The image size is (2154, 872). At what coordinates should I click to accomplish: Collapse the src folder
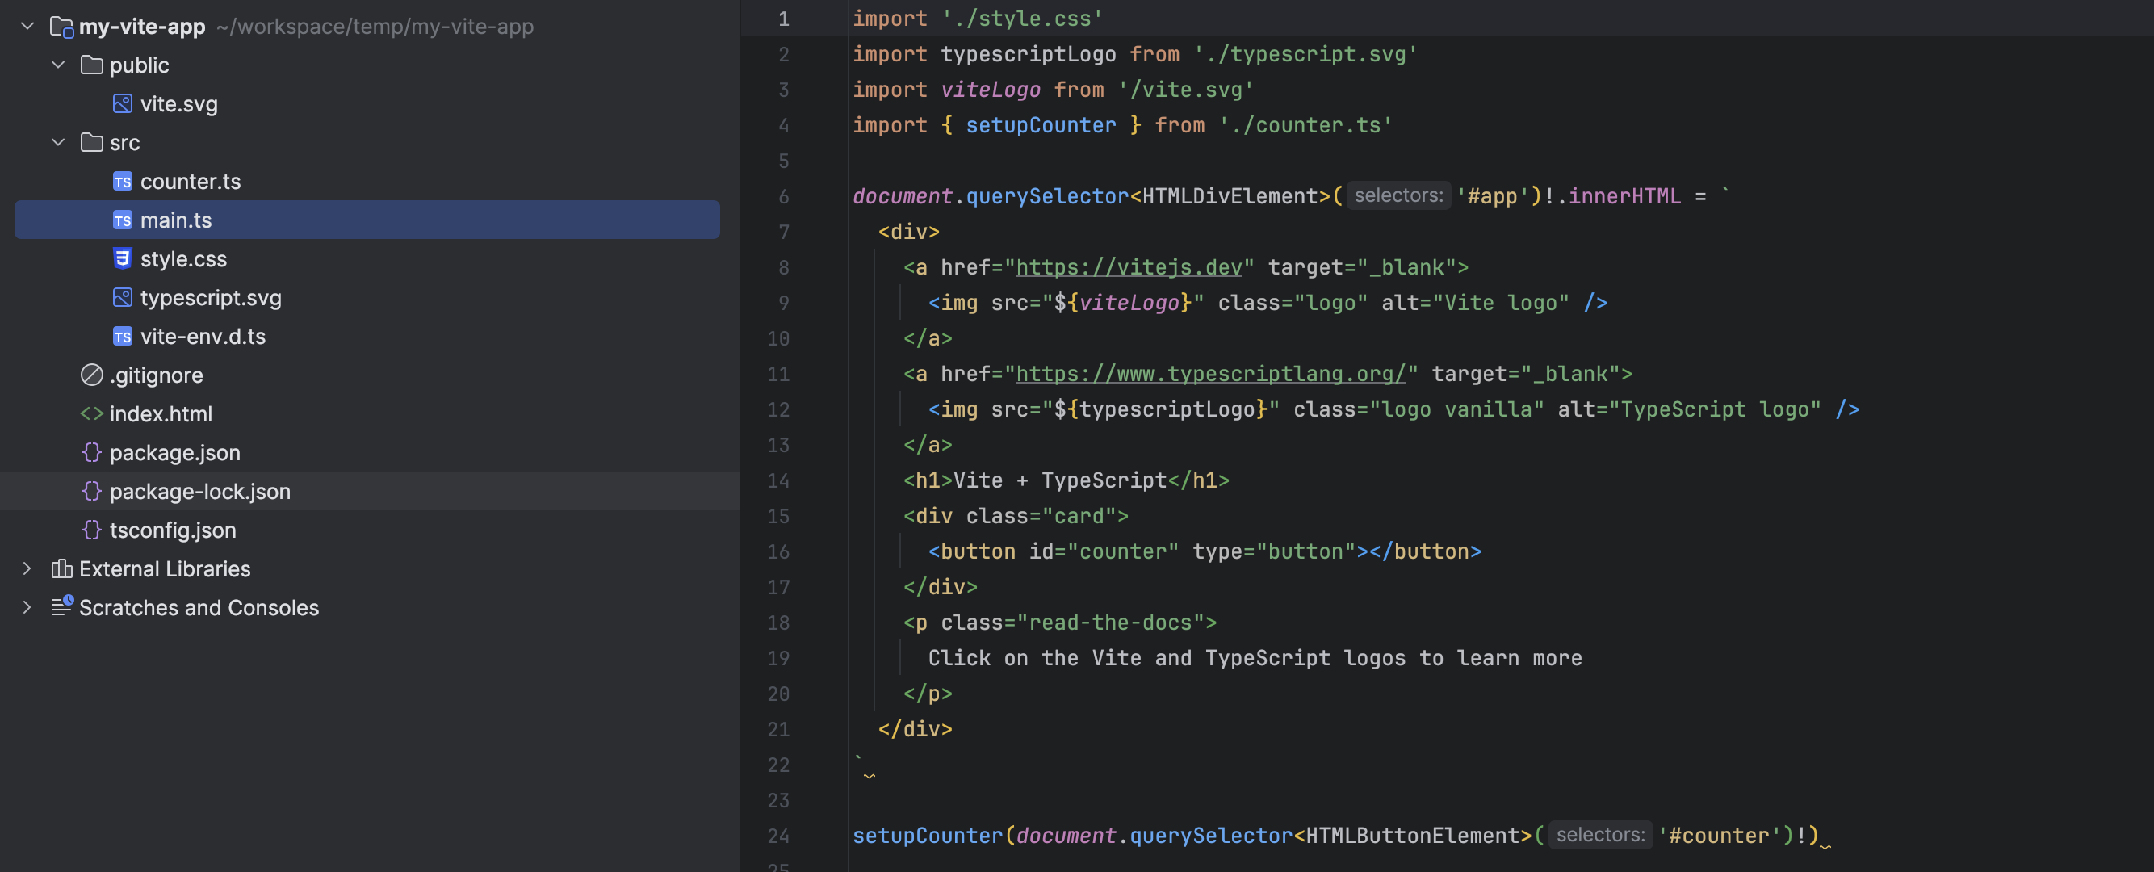tap(57, 142)
